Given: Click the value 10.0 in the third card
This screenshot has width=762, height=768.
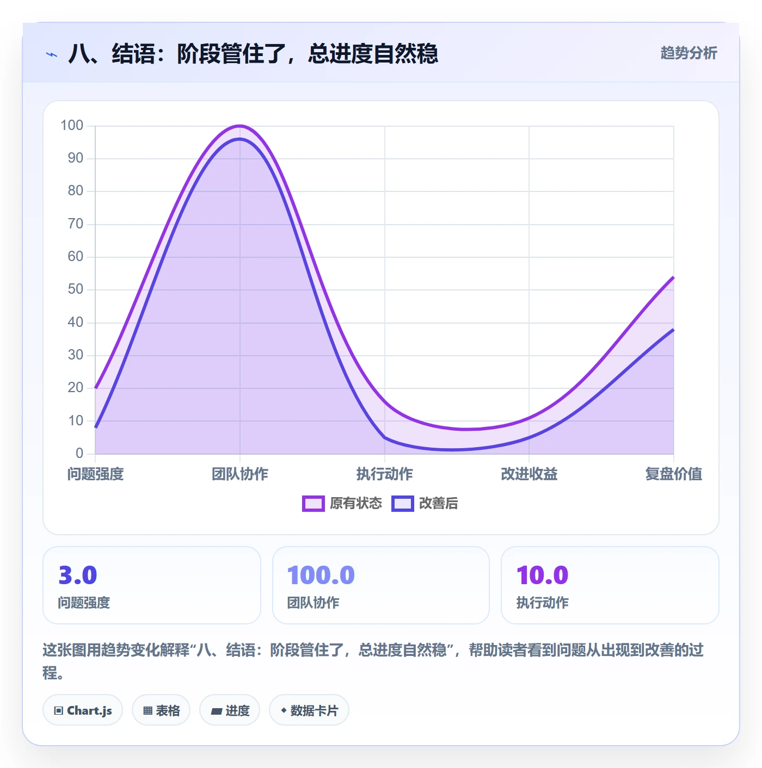Looking at the screenshot, I should [542, 575].
